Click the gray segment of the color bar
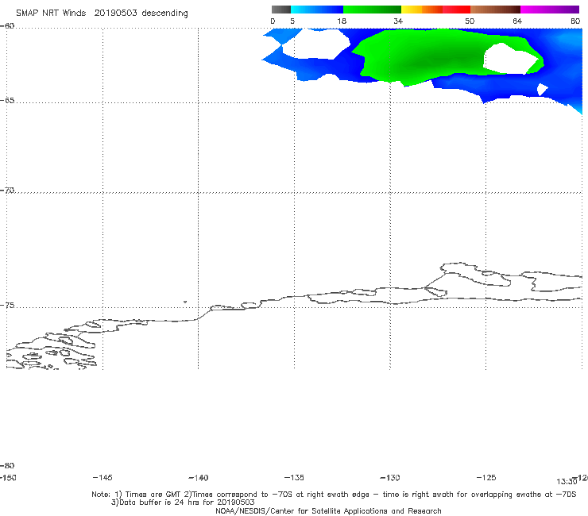 click(281, 10)
